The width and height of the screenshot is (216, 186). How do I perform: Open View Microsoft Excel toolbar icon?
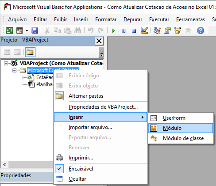pyautogui.click(x=9, y=30)
